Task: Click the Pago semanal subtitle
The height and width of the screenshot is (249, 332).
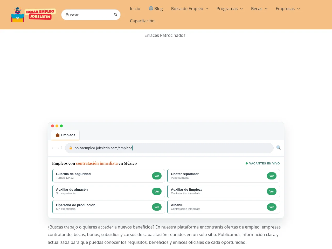Action: (180, 178)
